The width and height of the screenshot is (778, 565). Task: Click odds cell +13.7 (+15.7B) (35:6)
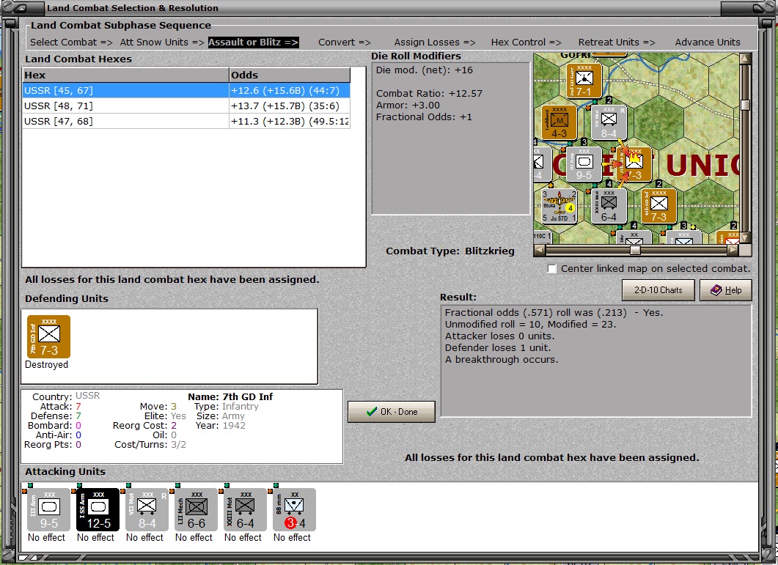290,106
